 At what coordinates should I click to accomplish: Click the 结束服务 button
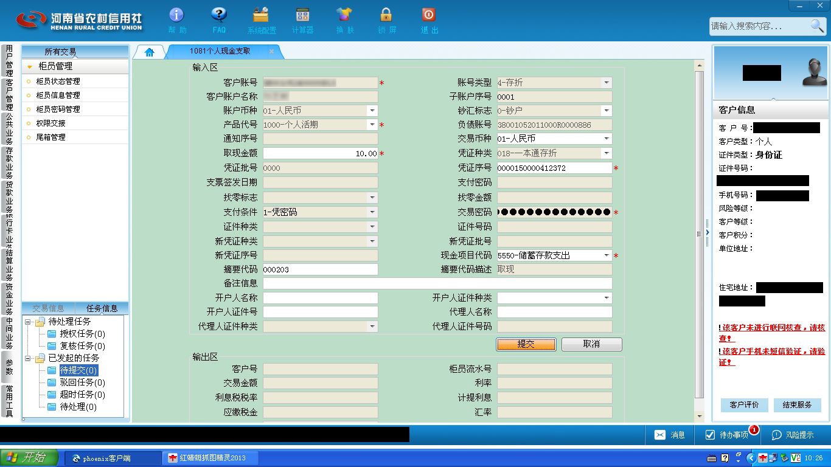[798, 405]
